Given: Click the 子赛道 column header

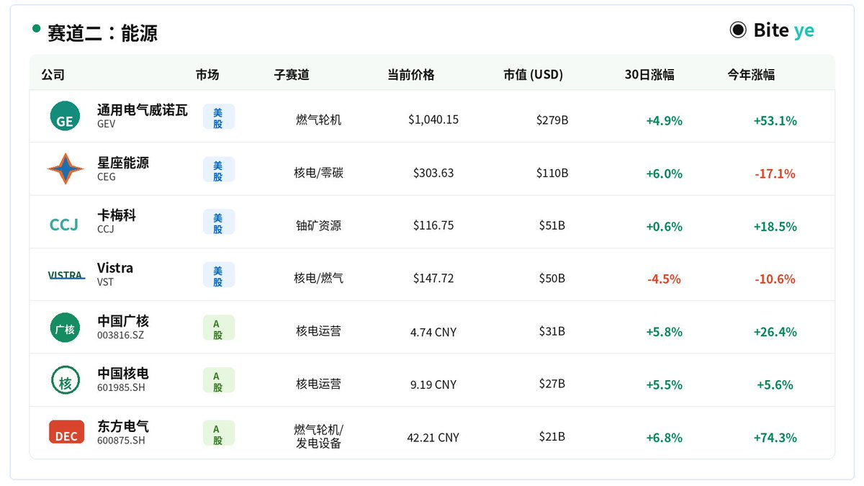Looking at the screenshot, I should tap(292, 74).
